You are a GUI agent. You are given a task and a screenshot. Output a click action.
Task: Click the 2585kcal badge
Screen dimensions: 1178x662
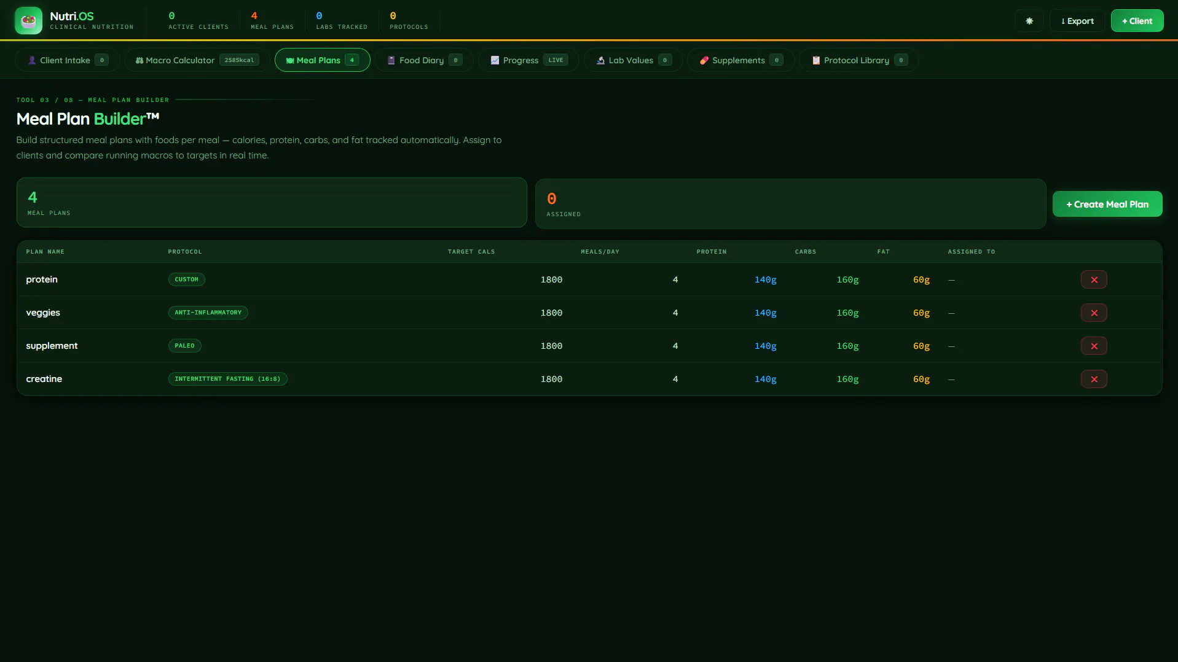239,60
